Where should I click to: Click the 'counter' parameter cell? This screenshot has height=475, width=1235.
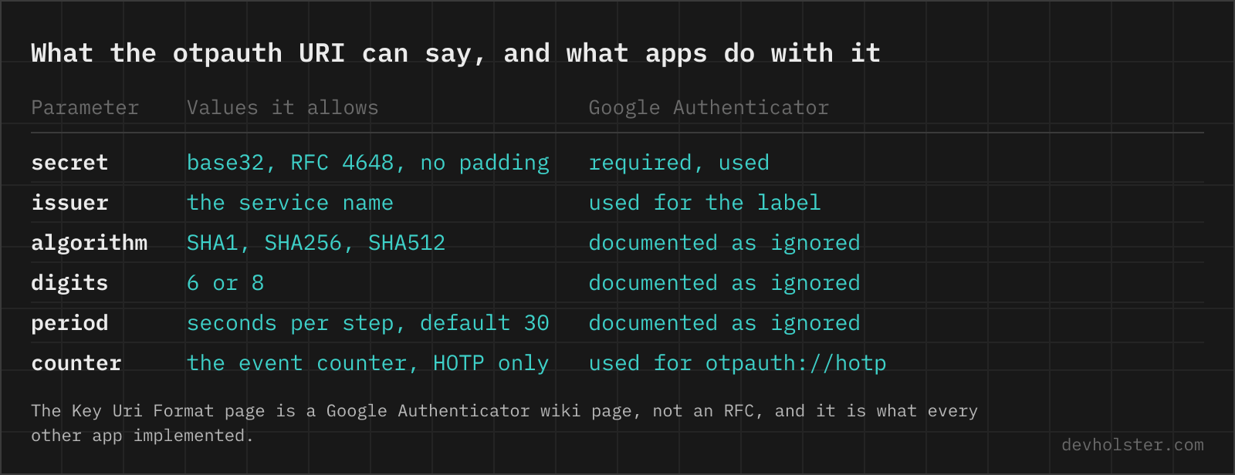[76, 363]
